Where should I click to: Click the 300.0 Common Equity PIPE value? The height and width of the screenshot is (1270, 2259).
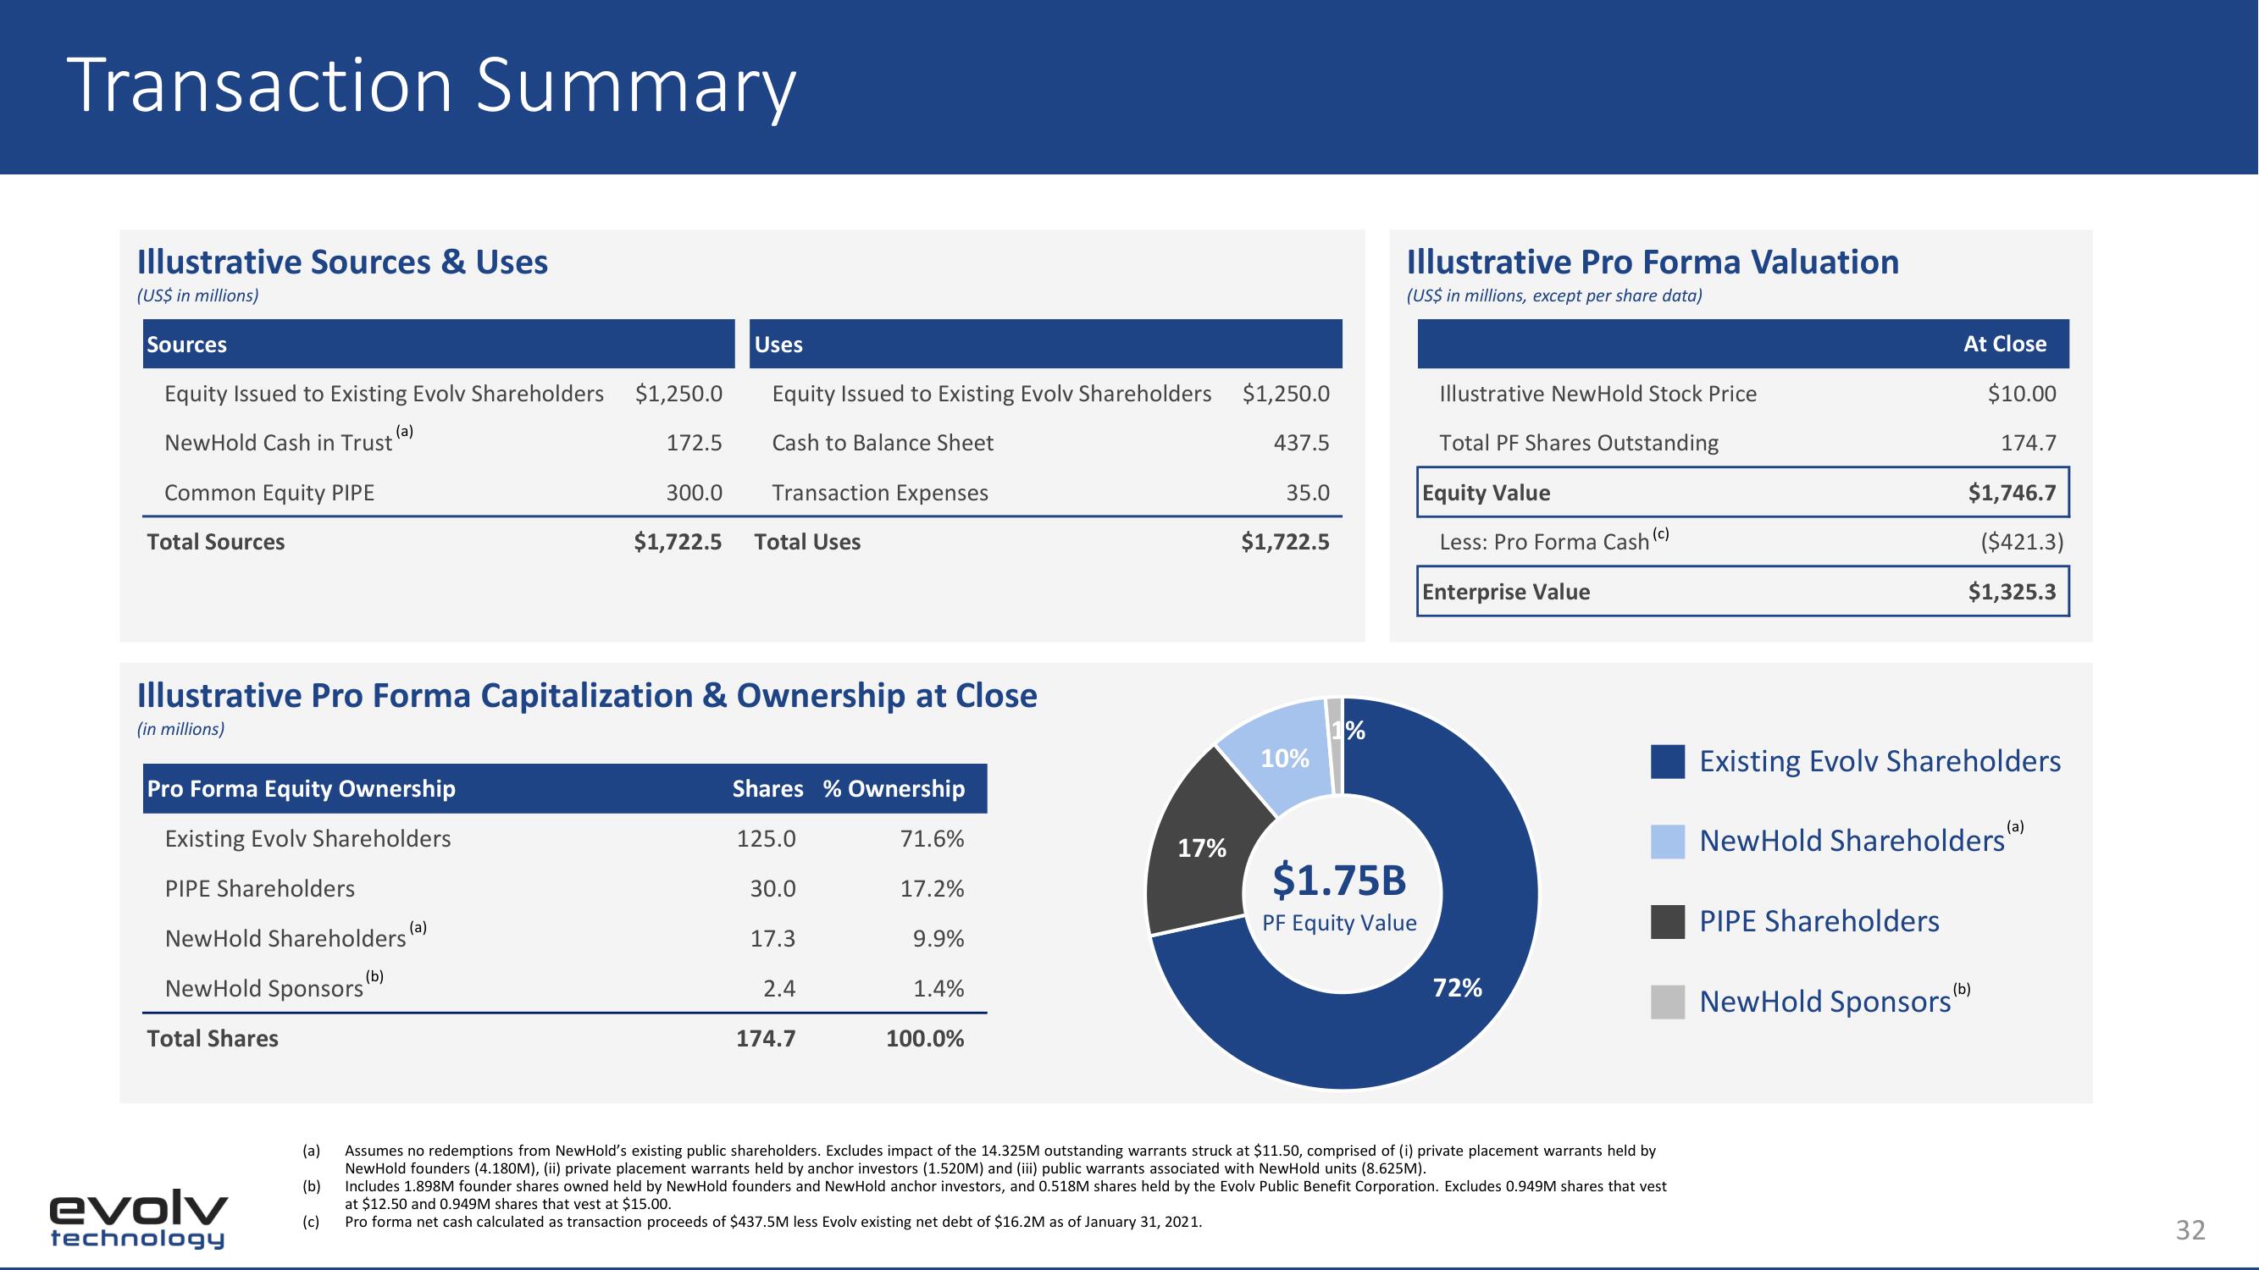pyautogui.click(x=694, y=493)
